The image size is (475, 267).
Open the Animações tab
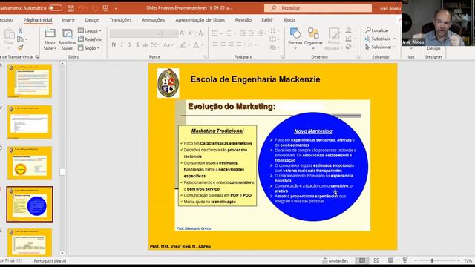click(x=154, y=20)
